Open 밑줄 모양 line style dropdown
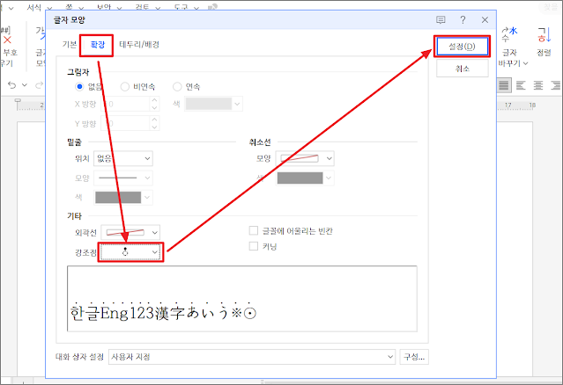Image resolution: width=563 pixels, height=385 pixels. [x=123, y=178]
